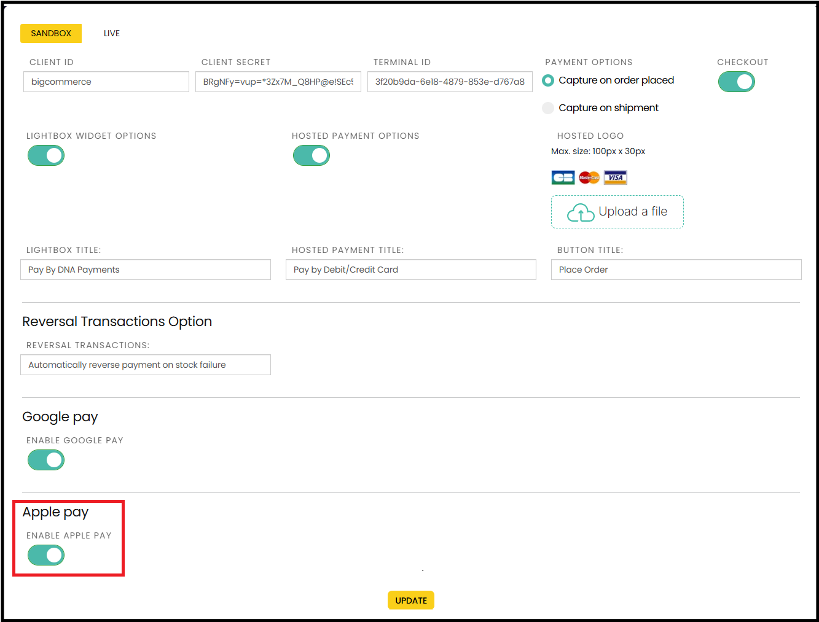
Task: Disable the Enable Google Pay switch
Action: [x=46, y=460]
